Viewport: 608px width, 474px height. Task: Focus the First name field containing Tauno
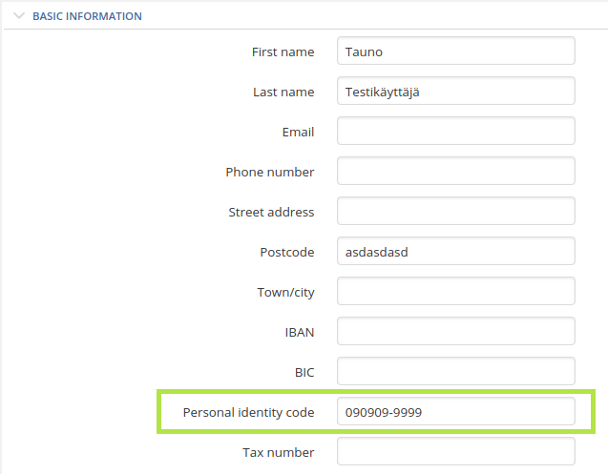(x=456, y=51)
